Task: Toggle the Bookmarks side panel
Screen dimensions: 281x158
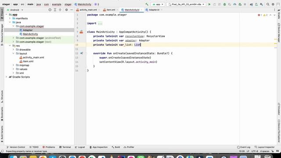Action: click(2, 114)
